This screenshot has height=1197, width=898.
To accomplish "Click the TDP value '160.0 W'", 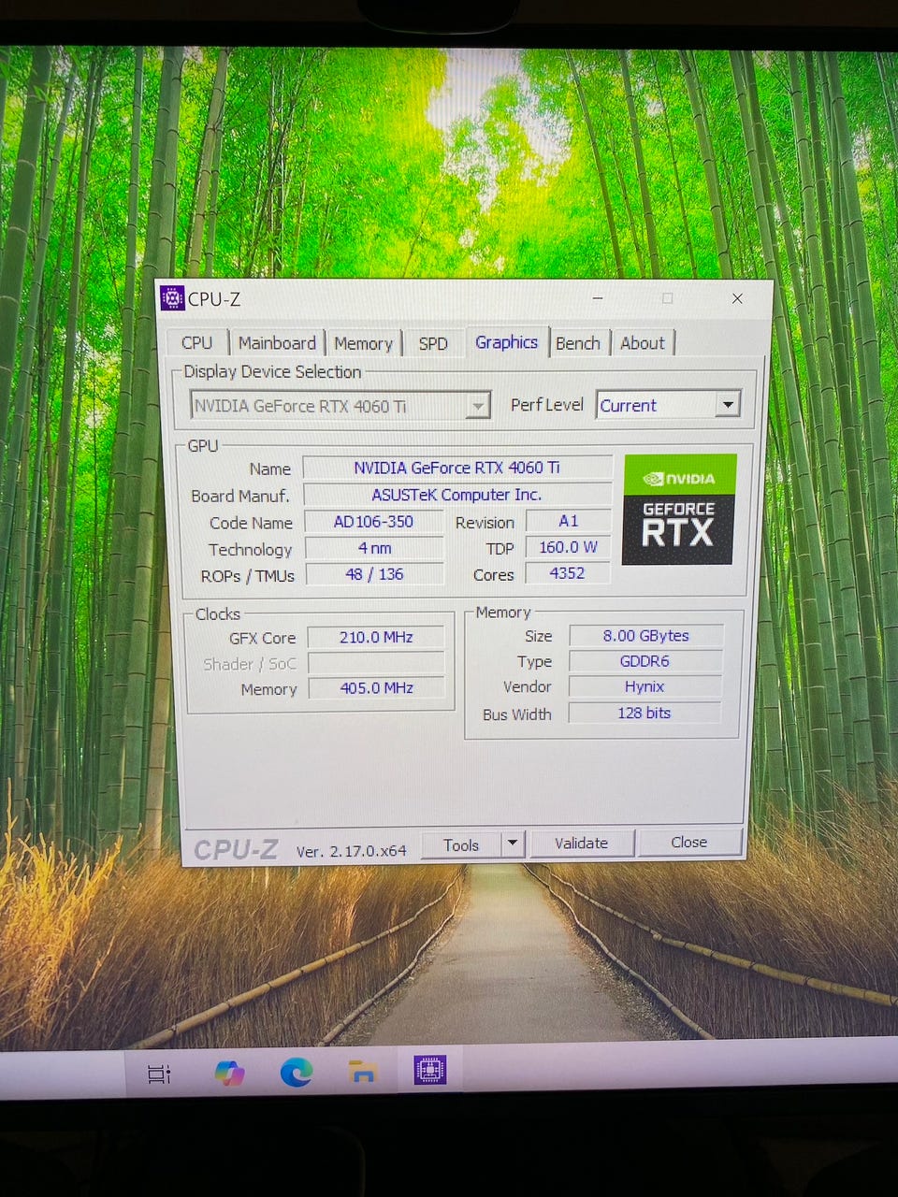I will coord(568,547).
